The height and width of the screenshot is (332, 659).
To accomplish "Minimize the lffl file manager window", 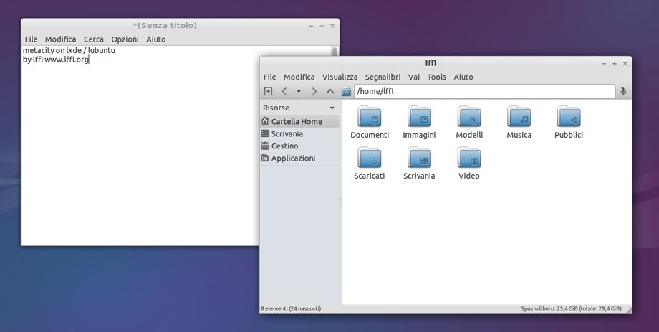I will [604, 64].
